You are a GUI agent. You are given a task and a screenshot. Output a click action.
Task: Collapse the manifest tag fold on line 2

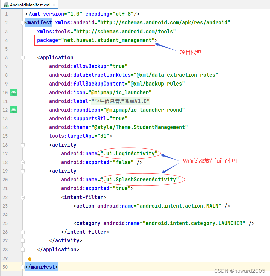click(x=22, y=23)
